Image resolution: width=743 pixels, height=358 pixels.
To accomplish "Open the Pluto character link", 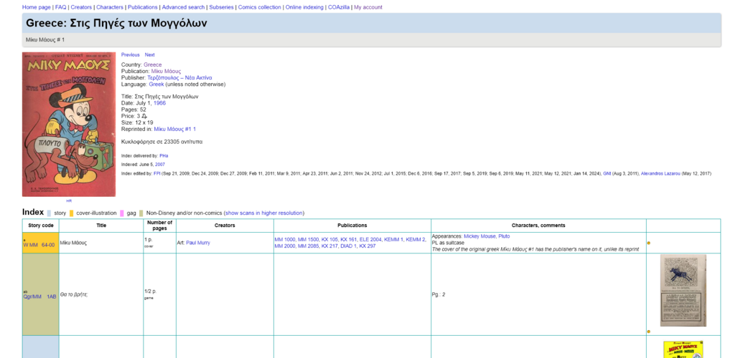I will coord(504,236).
